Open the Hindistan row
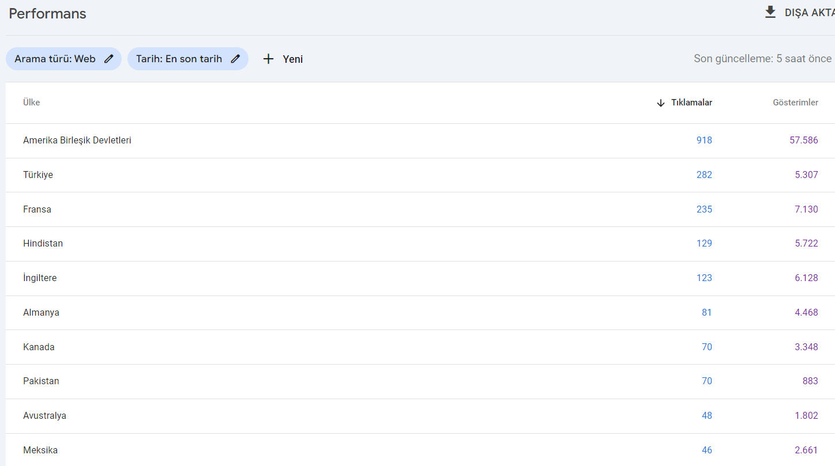Image resolution: width=835 pixels, height=466 pixels. click(420, 244)
